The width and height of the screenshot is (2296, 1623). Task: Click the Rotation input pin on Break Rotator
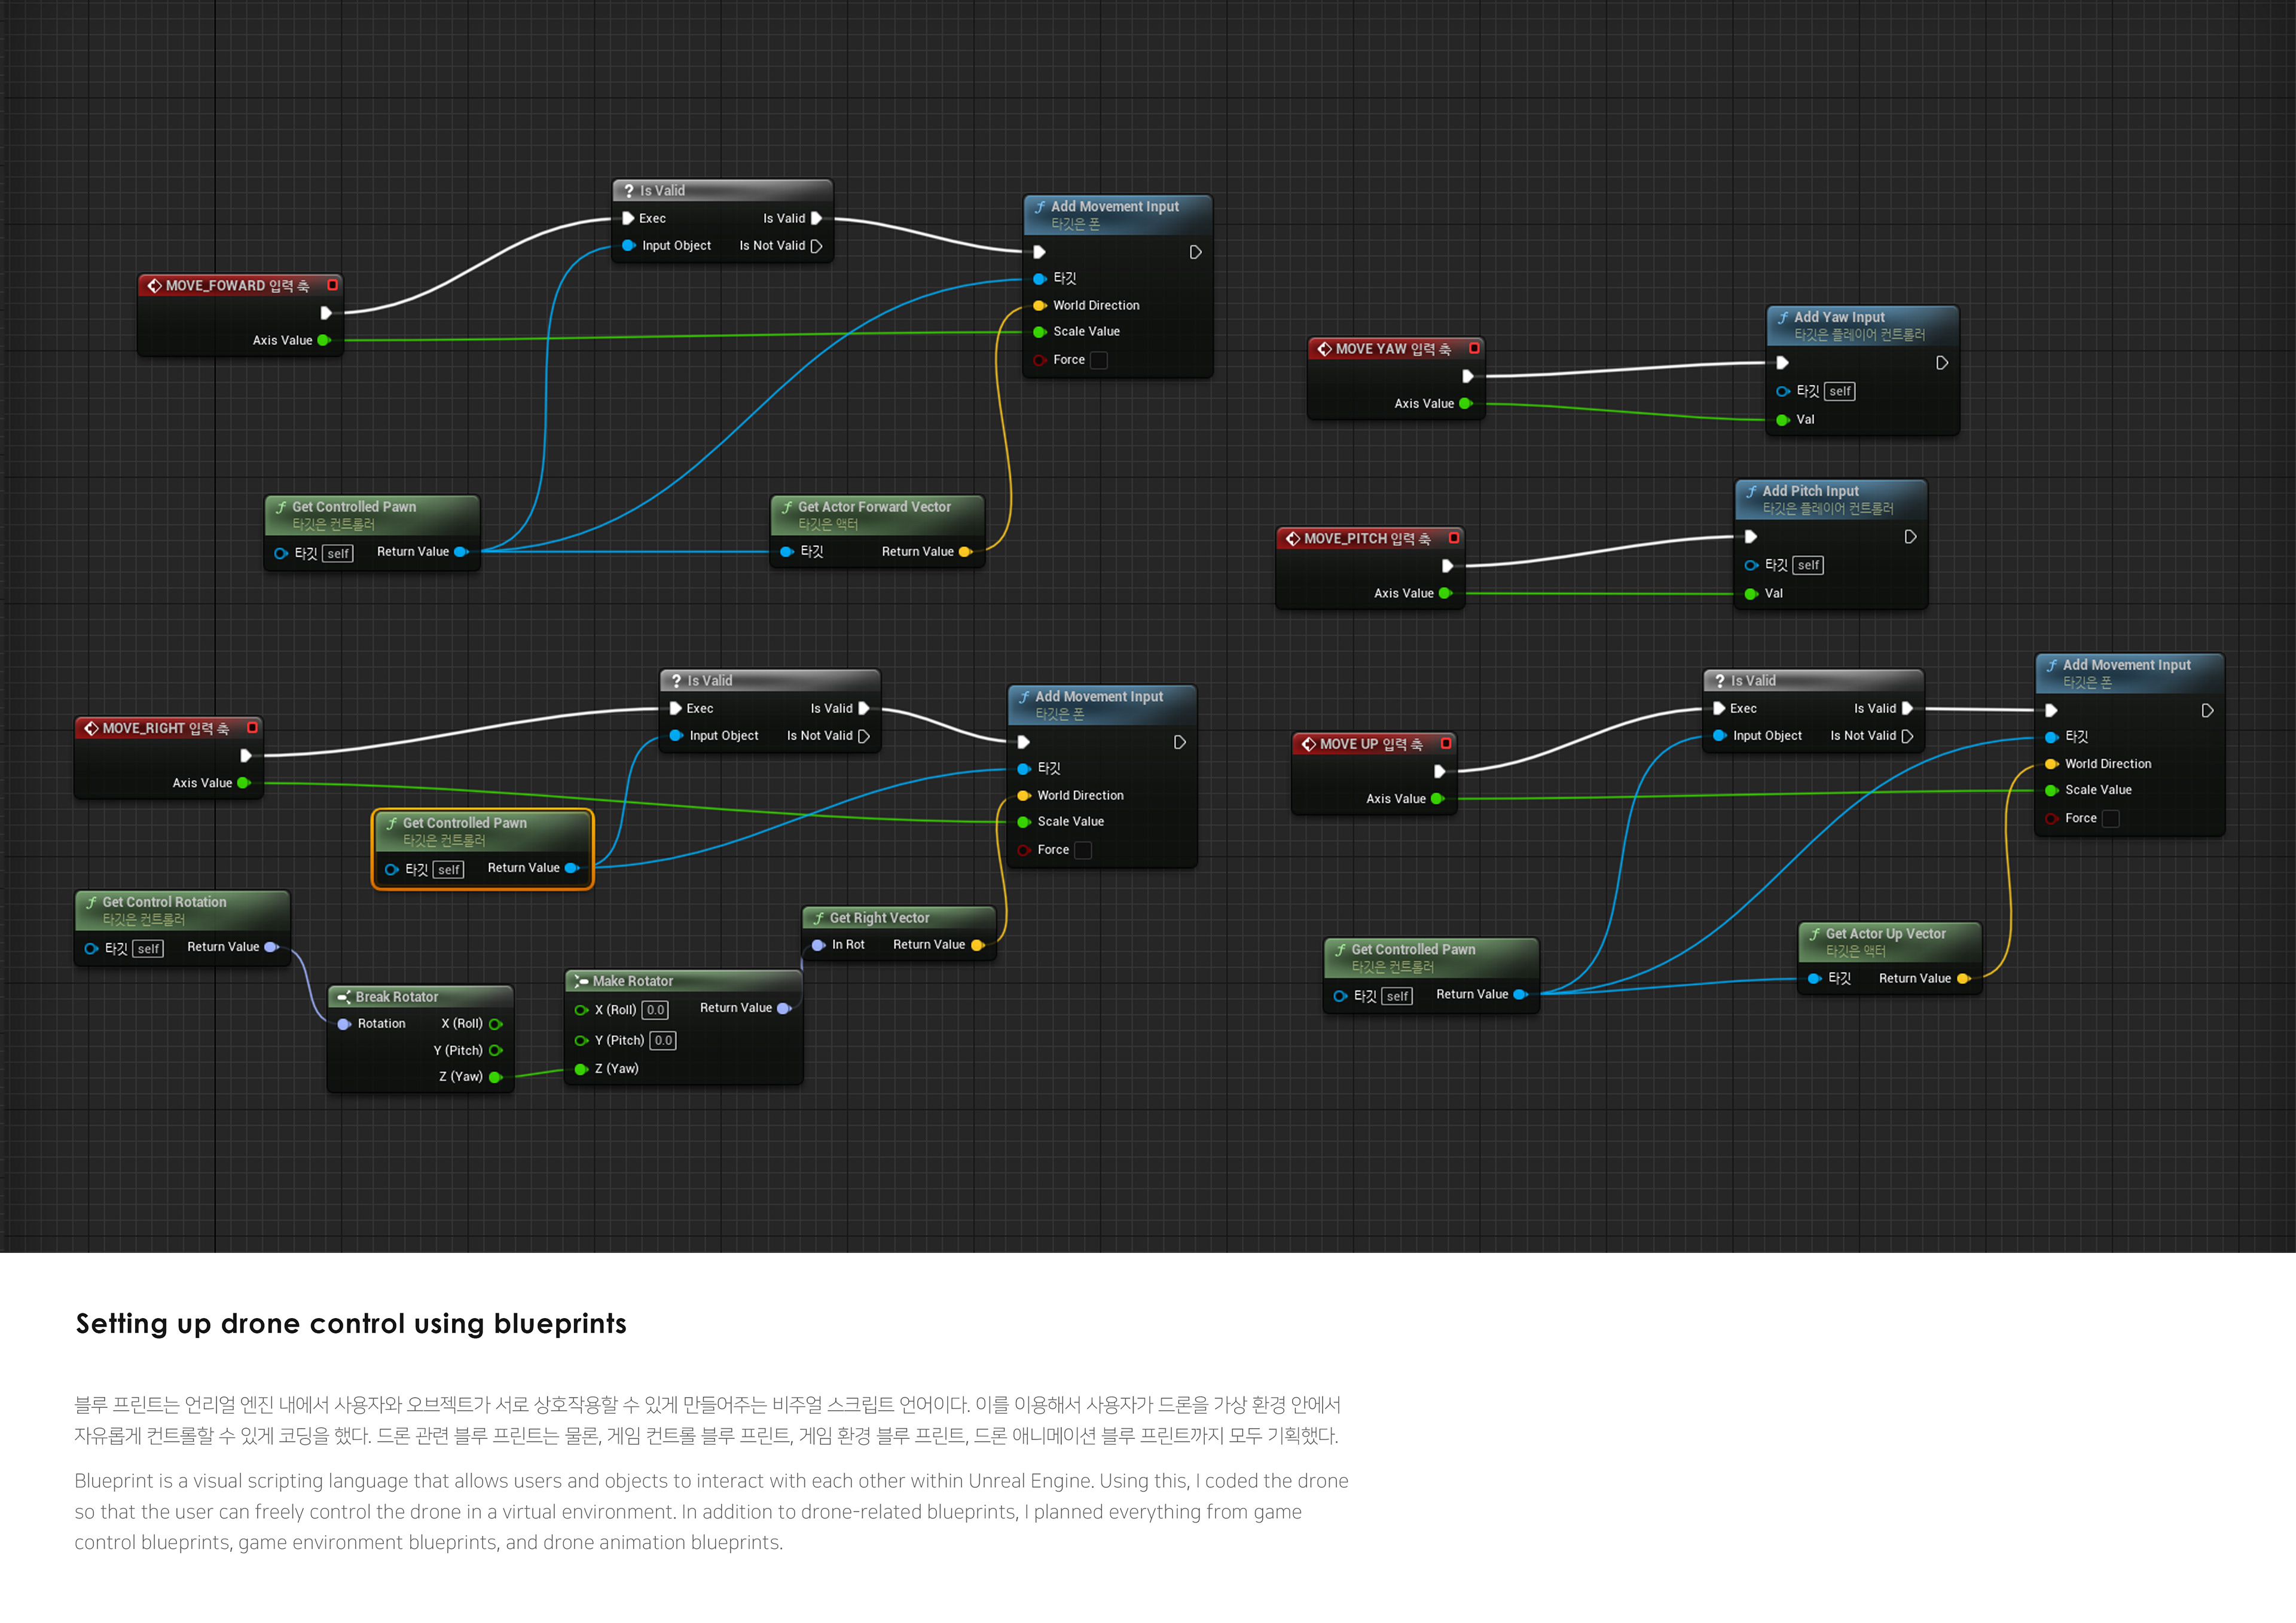[x=344, y=1024]
